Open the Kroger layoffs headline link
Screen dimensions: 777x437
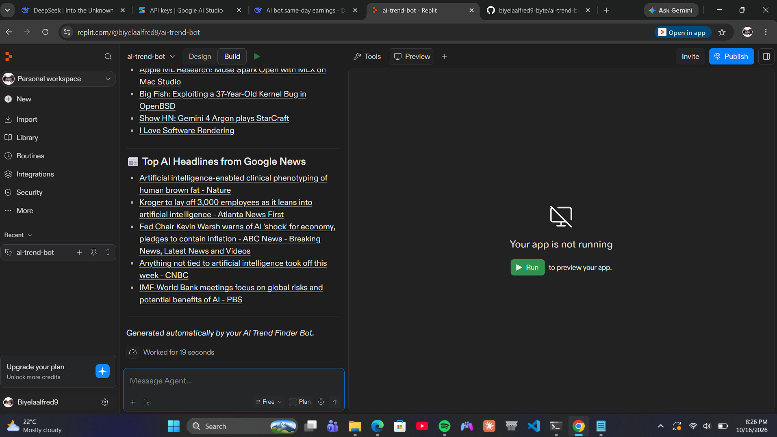(226, 208)
